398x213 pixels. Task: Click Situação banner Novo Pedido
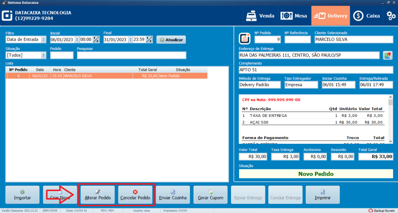click(x=316, y=174)
